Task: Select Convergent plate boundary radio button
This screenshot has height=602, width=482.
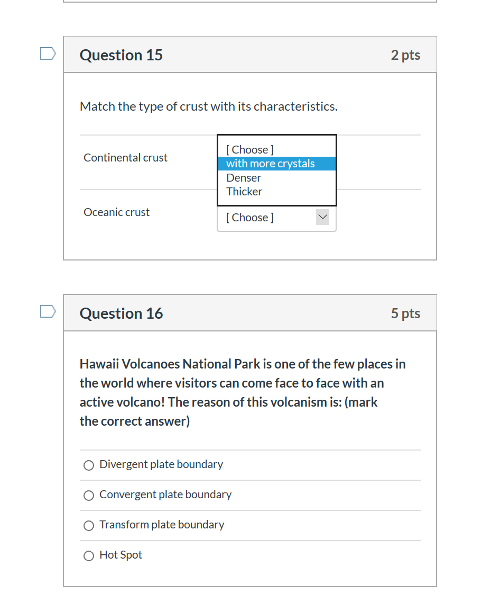Action: pyautogui.click(x=88, y=496)
